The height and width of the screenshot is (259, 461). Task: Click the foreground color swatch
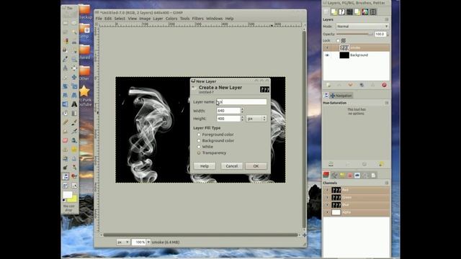(x=67, y=195)
